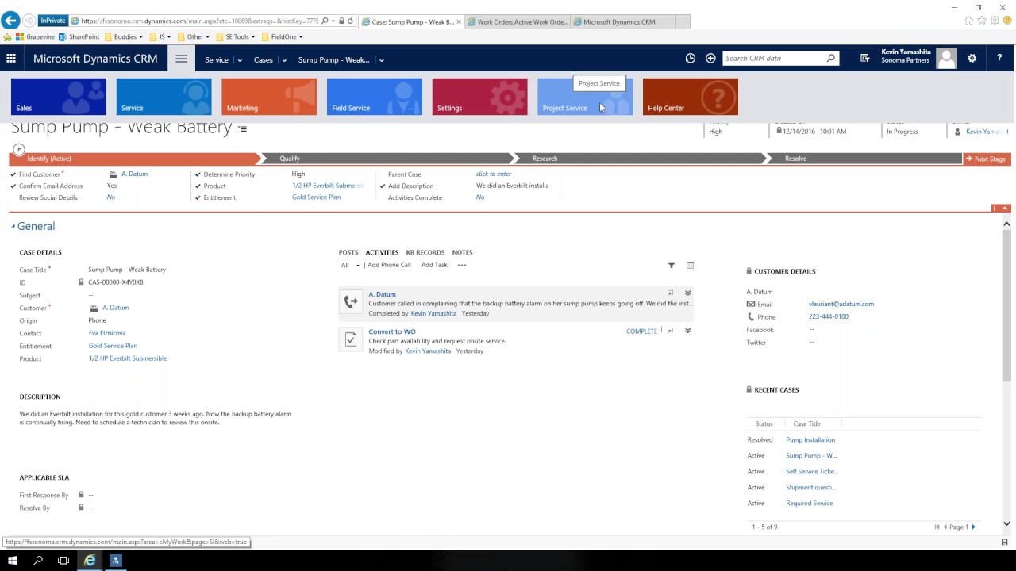Click the email envelope icon
Screen dimensions: 1016x571
[x=751, y=304]
